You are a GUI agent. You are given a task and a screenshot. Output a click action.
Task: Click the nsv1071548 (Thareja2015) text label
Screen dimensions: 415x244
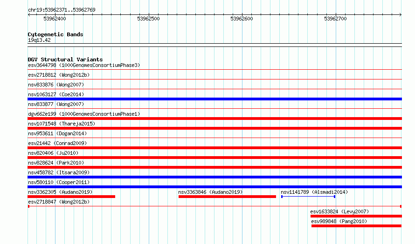tap(62, 124)
